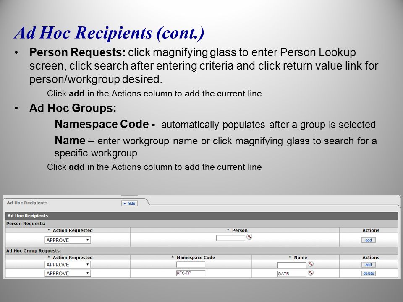Open Action Requested dropdown under Person Requests
The image size is (403, 302).
[x=68, y=240]
